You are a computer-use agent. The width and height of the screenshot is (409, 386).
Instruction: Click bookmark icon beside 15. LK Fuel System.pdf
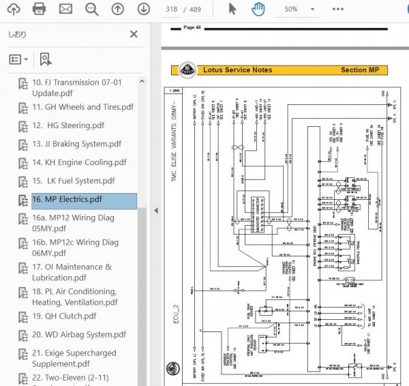(23, 182)
